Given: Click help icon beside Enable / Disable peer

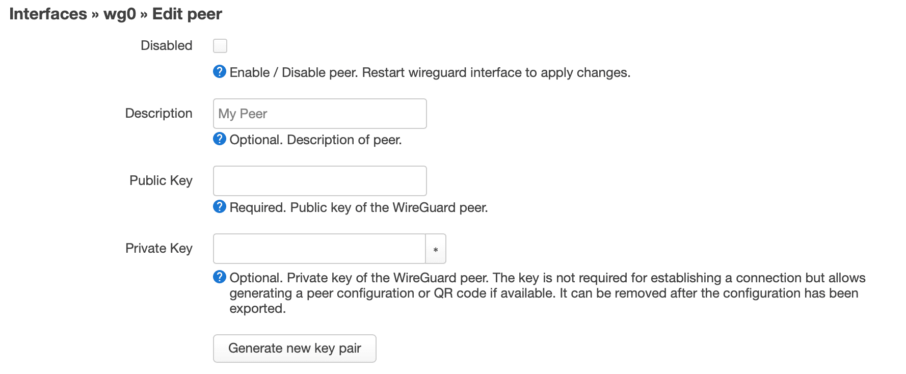Looking at the screenshot, I should click(220, 72).
